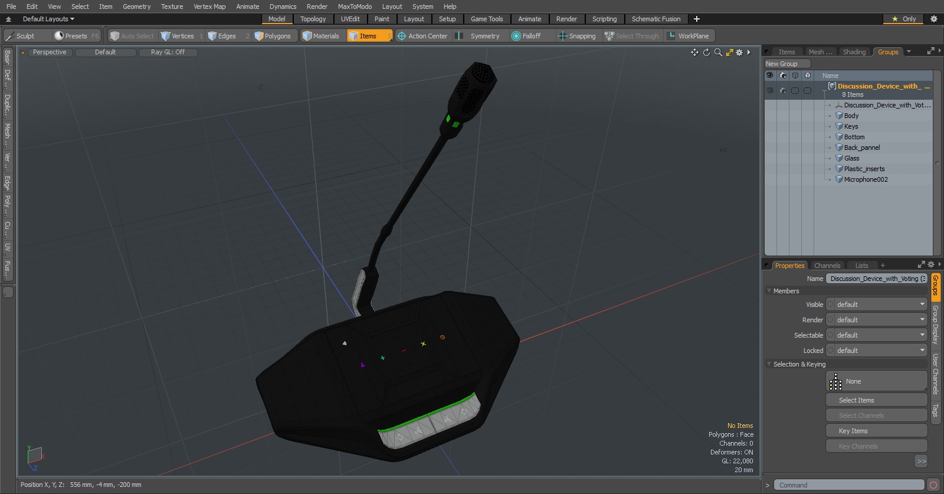Switch to Edges selection mode
Viewport: 944px width, 494px height.
228,36
